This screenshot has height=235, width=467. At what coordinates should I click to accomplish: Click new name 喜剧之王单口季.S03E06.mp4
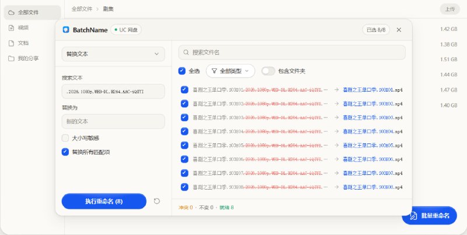[372, 159]
